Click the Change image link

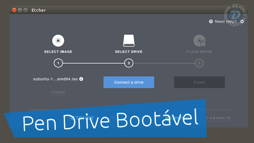click(x=58, y=92)
